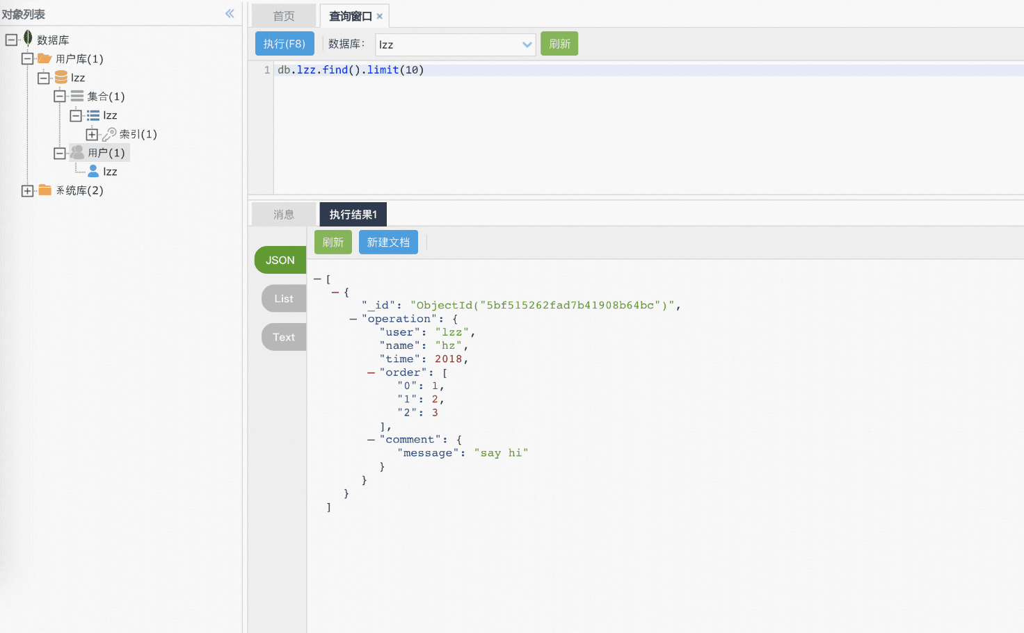Viewport: 1024px width, 633px height.
Task: Select the 执行结果1 tab
Action: [353, 214]
